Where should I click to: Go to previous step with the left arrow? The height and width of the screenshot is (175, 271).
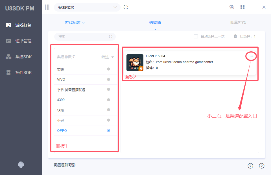tap(250, 166)
